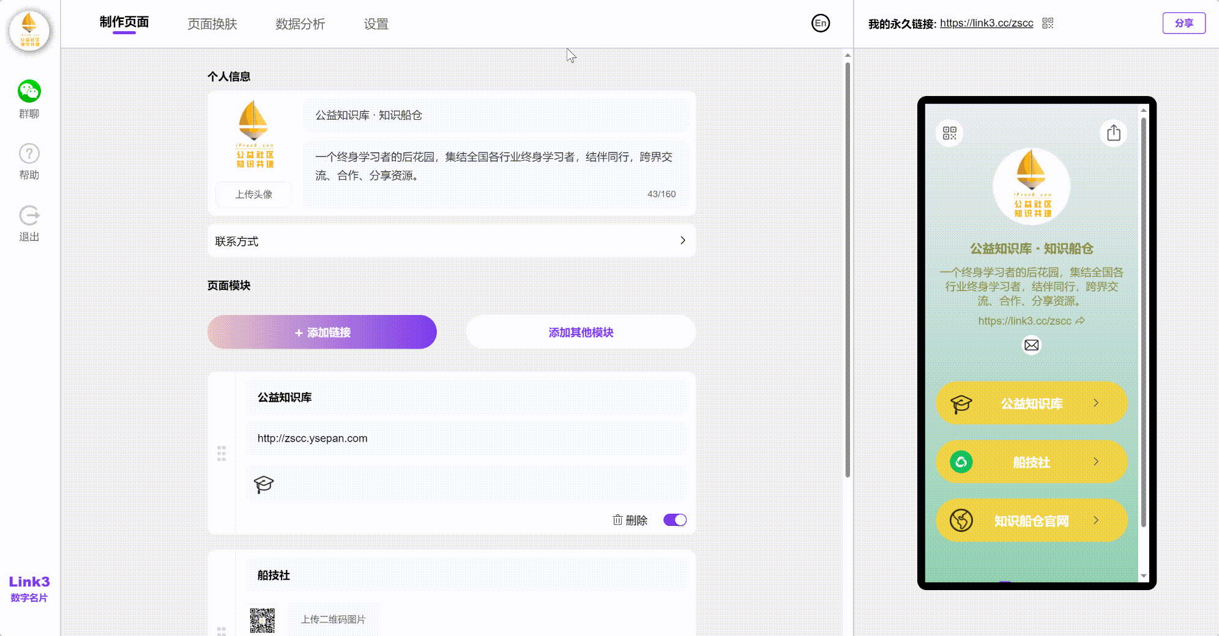Switch to the 页面换肤 tab

212,24
